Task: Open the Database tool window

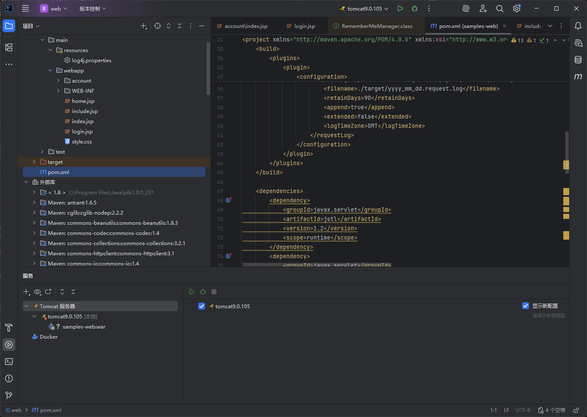Action: [x=578, y=60]
